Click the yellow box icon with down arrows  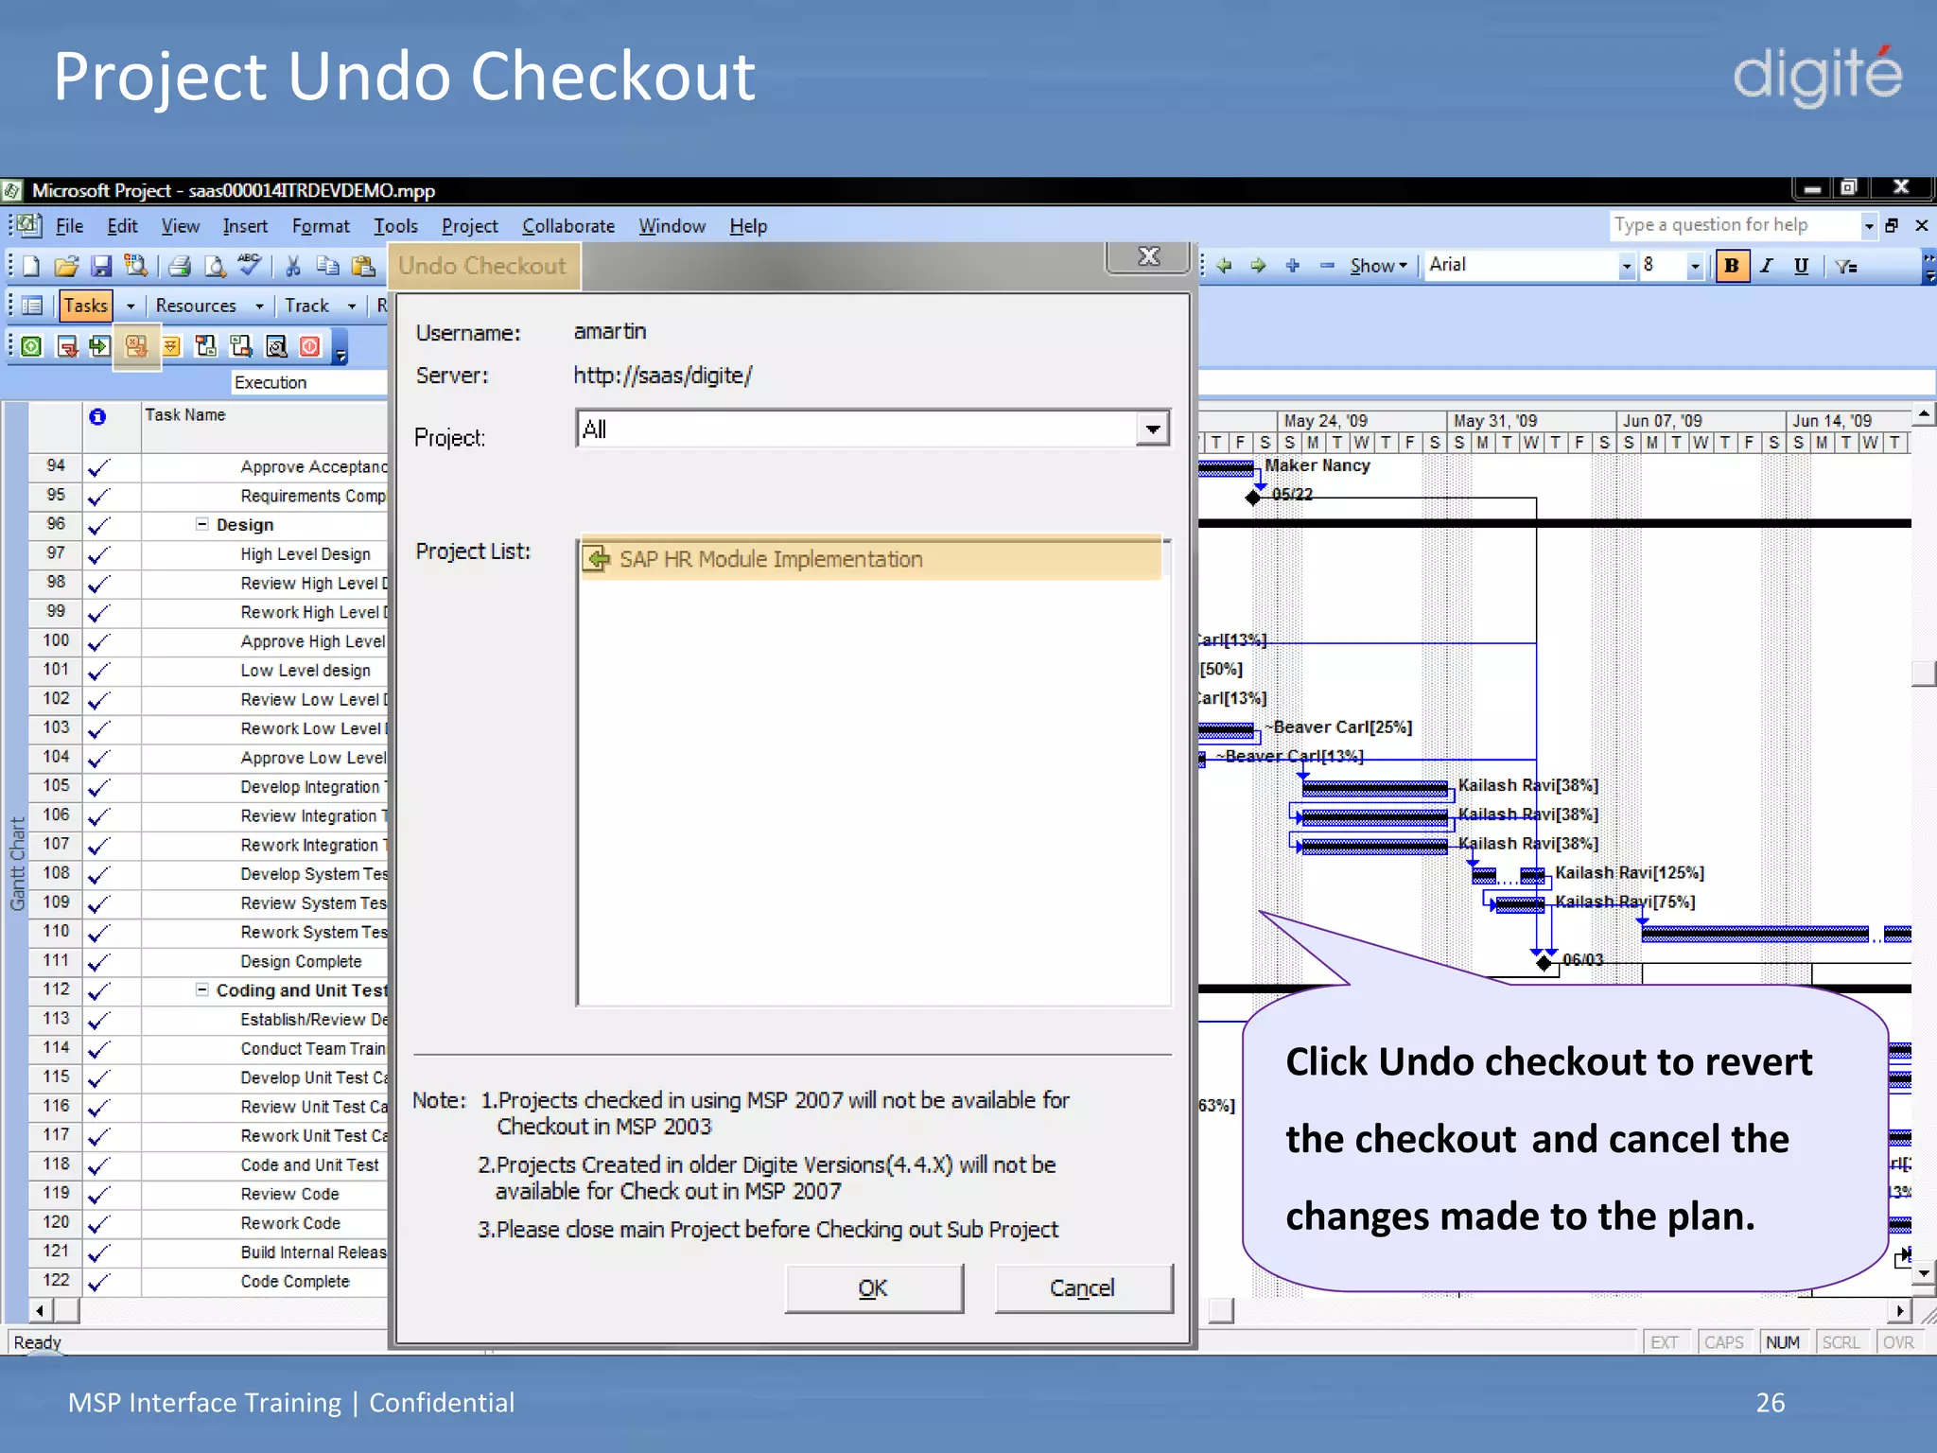click(x=171, y=346)
